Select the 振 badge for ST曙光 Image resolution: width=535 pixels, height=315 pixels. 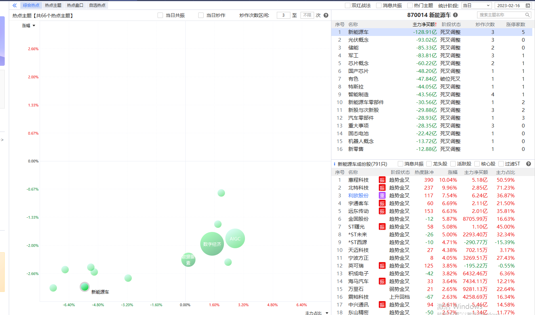click(382, 227)
